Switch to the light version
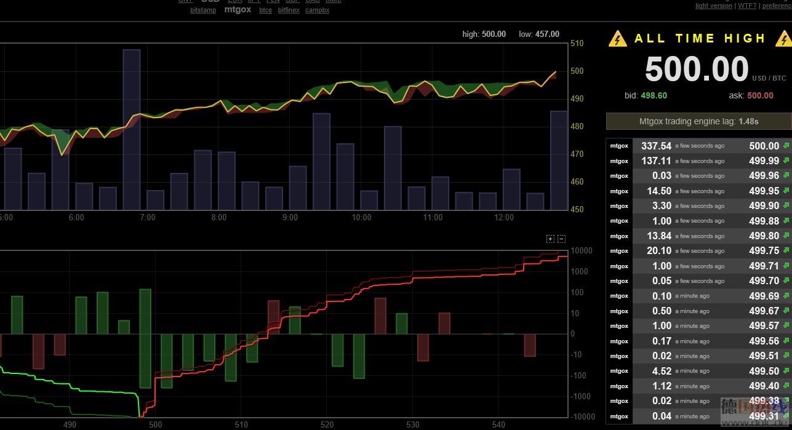792x430 pixels. click(x=713, y=6)
